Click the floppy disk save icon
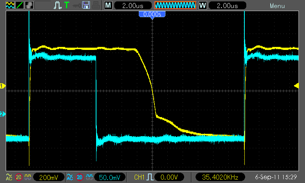305x183 pixels. pos(86,5)
